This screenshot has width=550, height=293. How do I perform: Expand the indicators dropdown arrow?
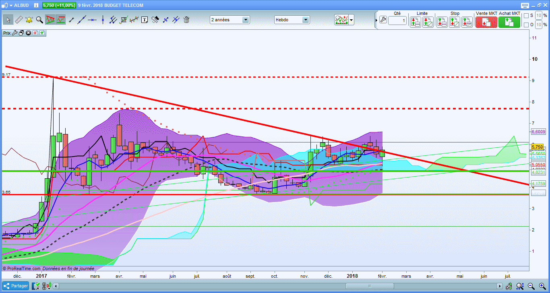352,20
